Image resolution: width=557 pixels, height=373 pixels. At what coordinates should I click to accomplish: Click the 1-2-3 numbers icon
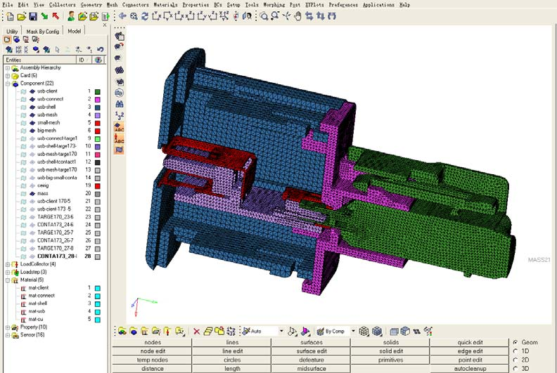(120, 115)
